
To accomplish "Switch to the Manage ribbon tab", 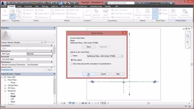I will (45, 6).
